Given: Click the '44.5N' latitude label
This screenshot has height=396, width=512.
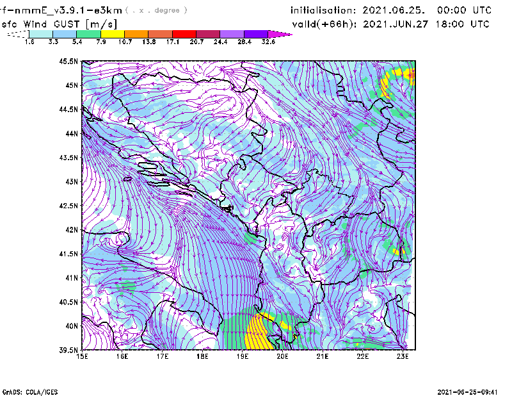Looking at the screenshot, I should point(68,110).
